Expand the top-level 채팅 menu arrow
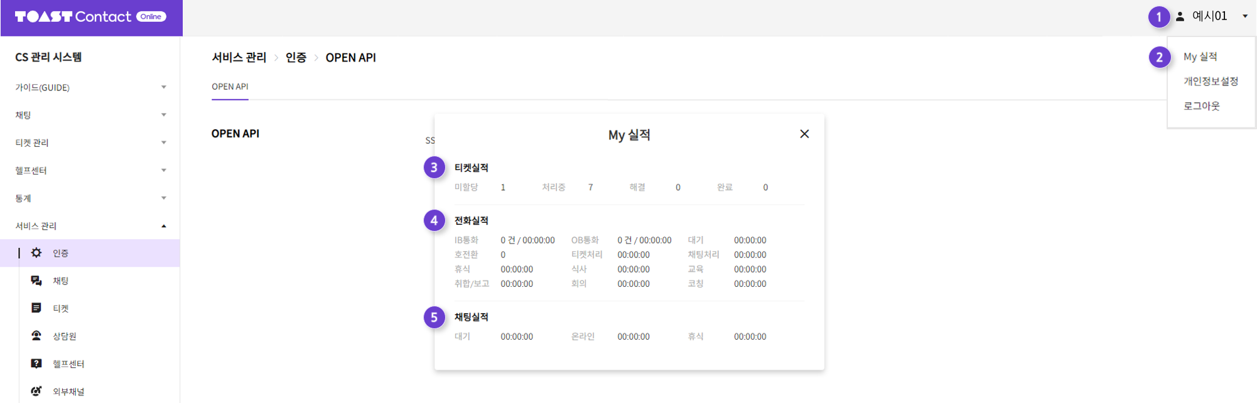 click(164, 115)
